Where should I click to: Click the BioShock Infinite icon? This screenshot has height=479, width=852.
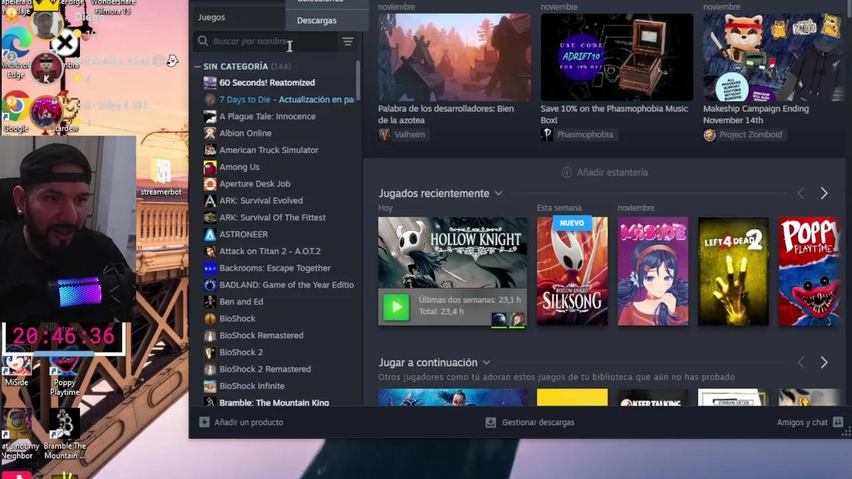210,386
